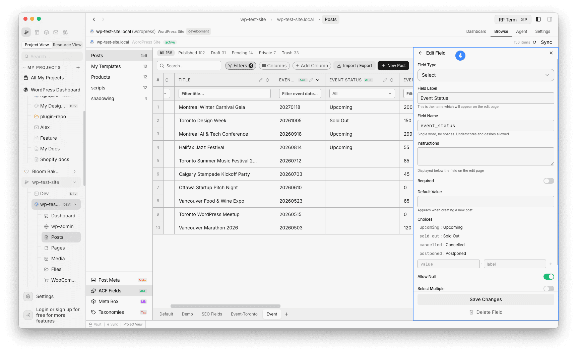Viewport: 577px width, 353px height.
Task: Edit the Event date column with the pencil icon
Action: point(311,80)
